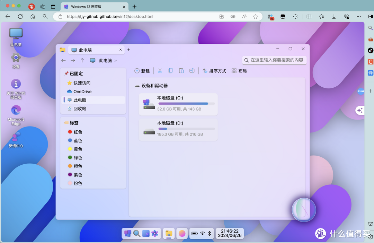
Task: Favorite this page with the star icon
Action: click(x=256, y=17)
